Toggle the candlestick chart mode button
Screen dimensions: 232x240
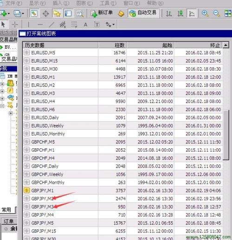click(x=180, y=13)
